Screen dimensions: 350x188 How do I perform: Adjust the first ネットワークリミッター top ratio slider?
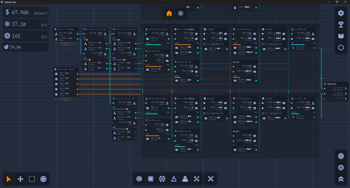[x=87, y=40]
